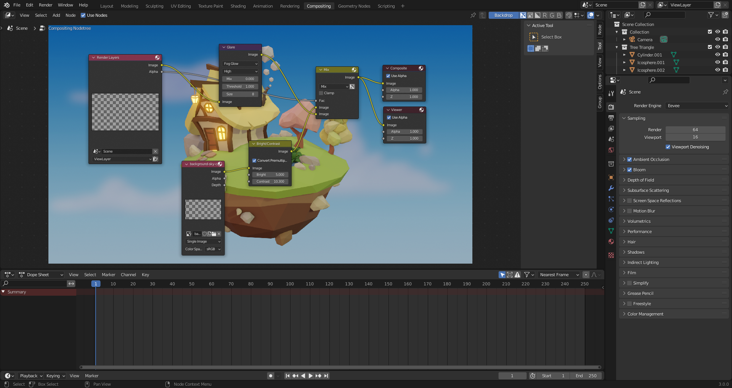Adjust the Contrast value in Bright/Contrast node
The height and width of the screenshot is (388, 732).
[270, 182]
